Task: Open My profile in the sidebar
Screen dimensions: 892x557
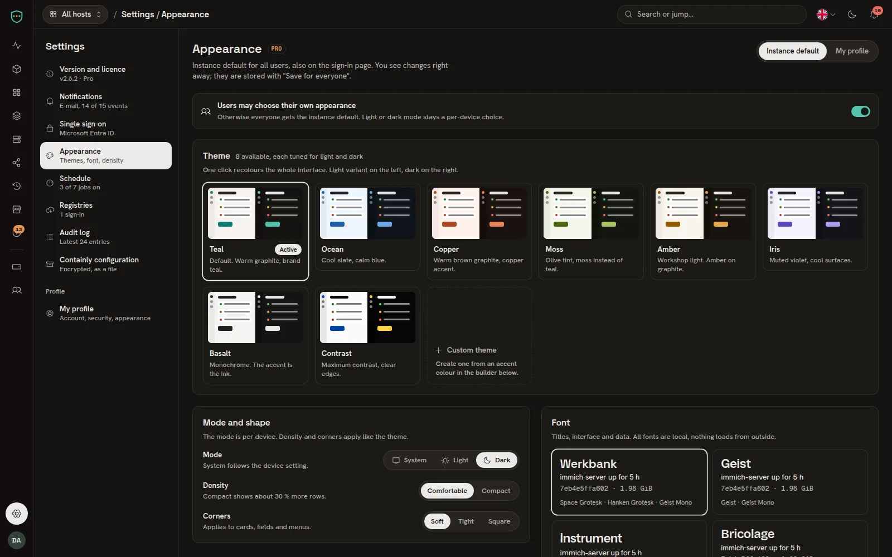Action: point(106,314)
